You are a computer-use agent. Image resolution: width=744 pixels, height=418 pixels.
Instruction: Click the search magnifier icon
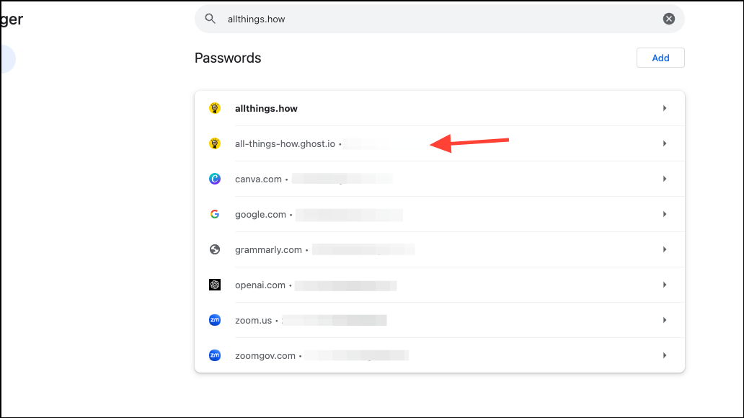click(x=211, y=19)
